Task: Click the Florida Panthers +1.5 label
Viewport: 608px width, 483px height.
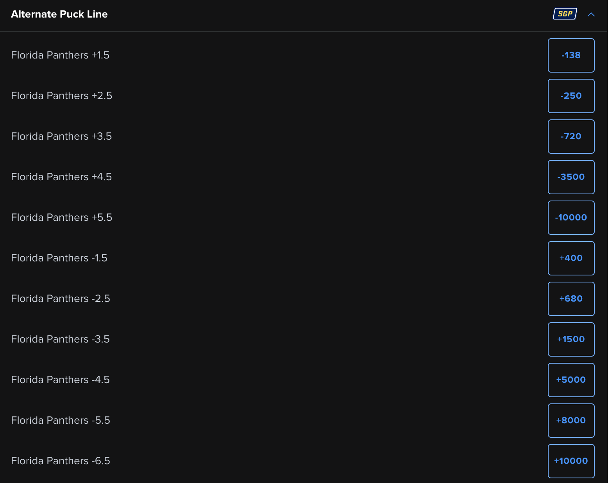Action: [x=60, y=55]
